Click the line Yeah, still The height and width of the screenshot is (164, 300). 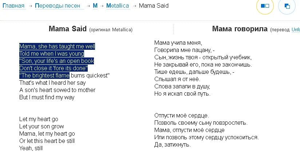point(31,148)
